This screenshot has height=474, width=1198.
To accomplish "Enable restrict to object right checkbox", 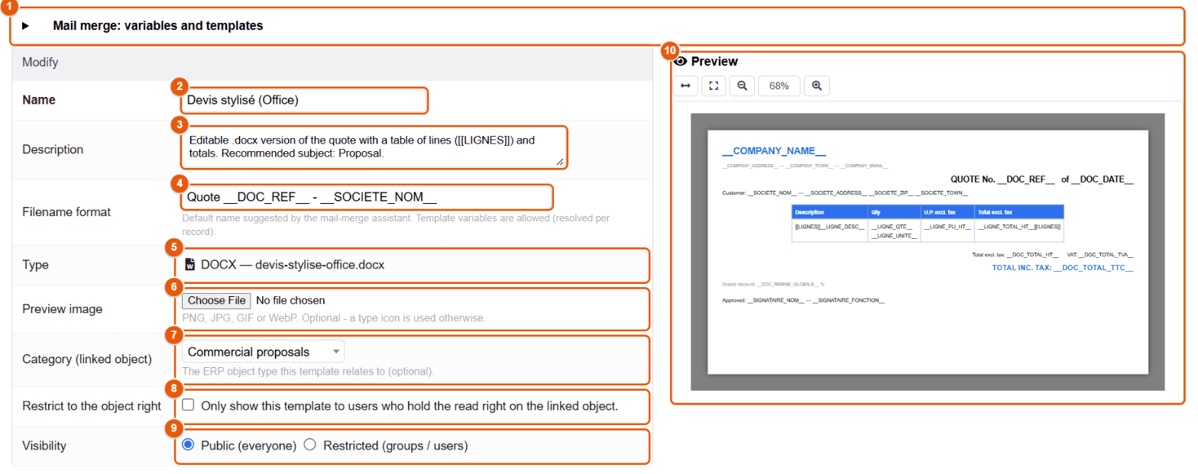I will (x=188, y=405).
